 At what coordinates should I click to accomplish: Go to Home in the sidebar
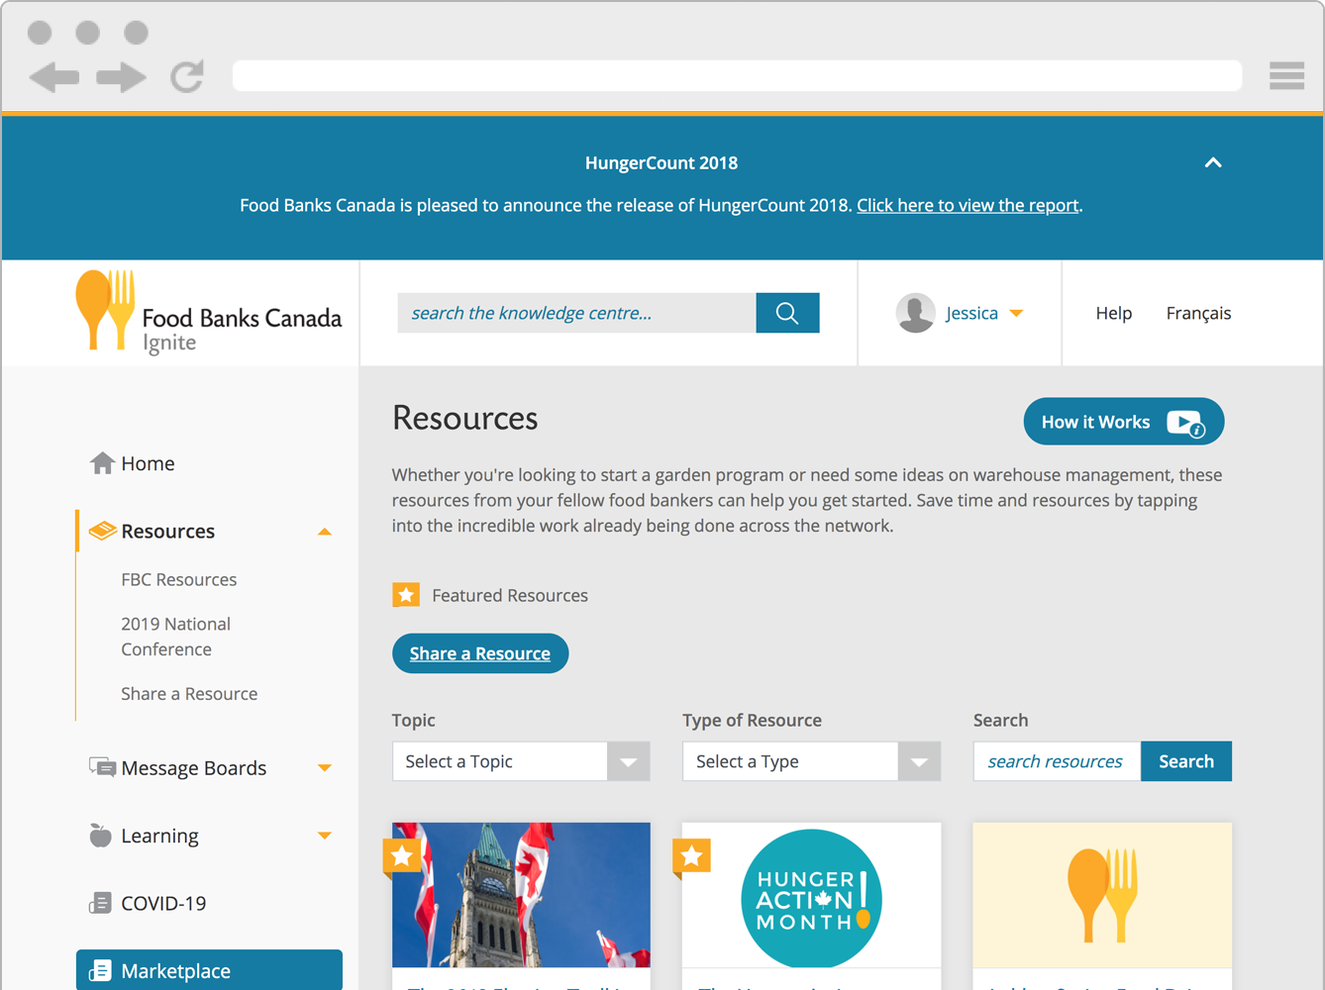(148, 463)
